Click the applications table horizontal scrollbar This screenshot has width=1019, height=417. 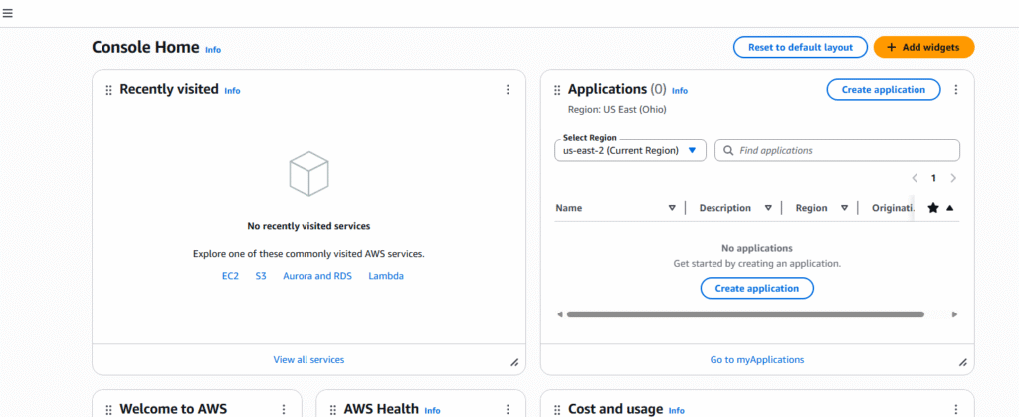coord(745,314)
